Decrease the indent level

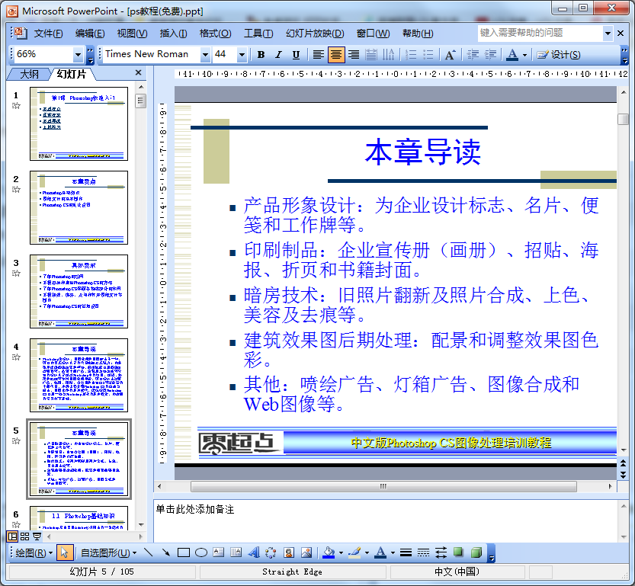[x=473, y=54]
